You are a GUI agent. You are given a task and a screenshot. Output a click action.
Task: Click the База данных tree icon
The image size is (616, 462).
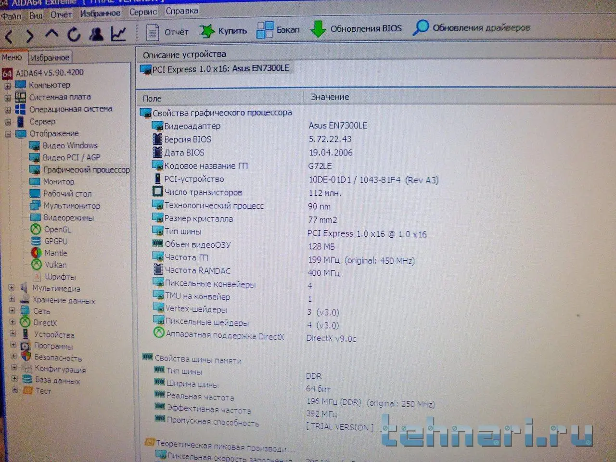[x=27, y=380]
